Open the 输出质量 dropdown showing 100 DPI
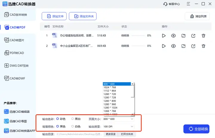The height and width of the screenshot is (138, 215). tap(119, 126)
